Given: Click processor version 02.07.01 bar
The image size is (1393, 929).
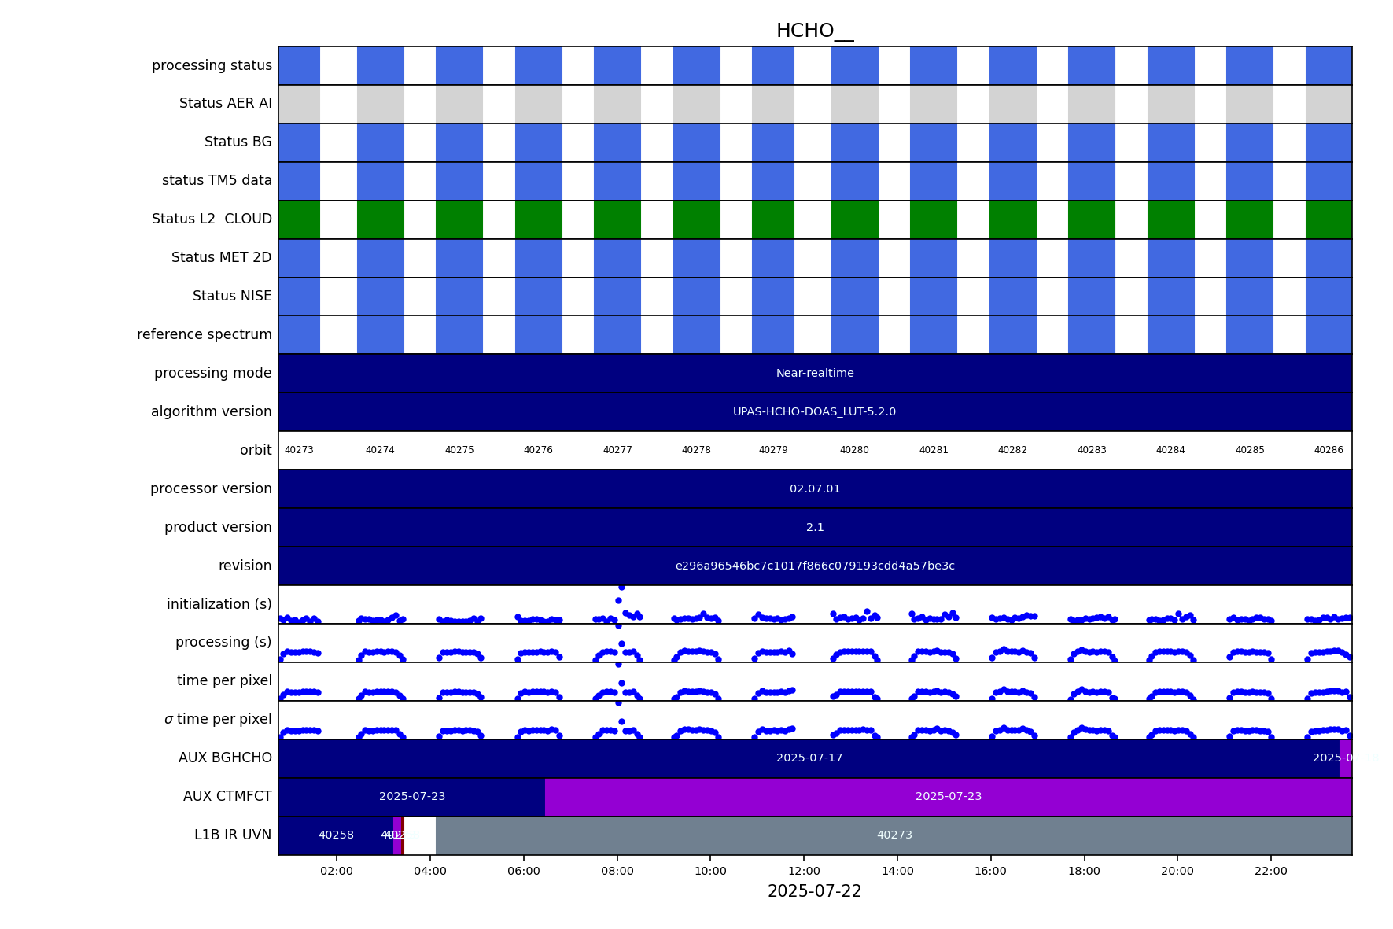Looking at the screenshot, I should coord(814,489).
